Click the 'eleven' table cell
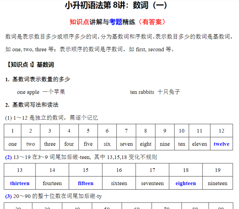 click(199, 144)
